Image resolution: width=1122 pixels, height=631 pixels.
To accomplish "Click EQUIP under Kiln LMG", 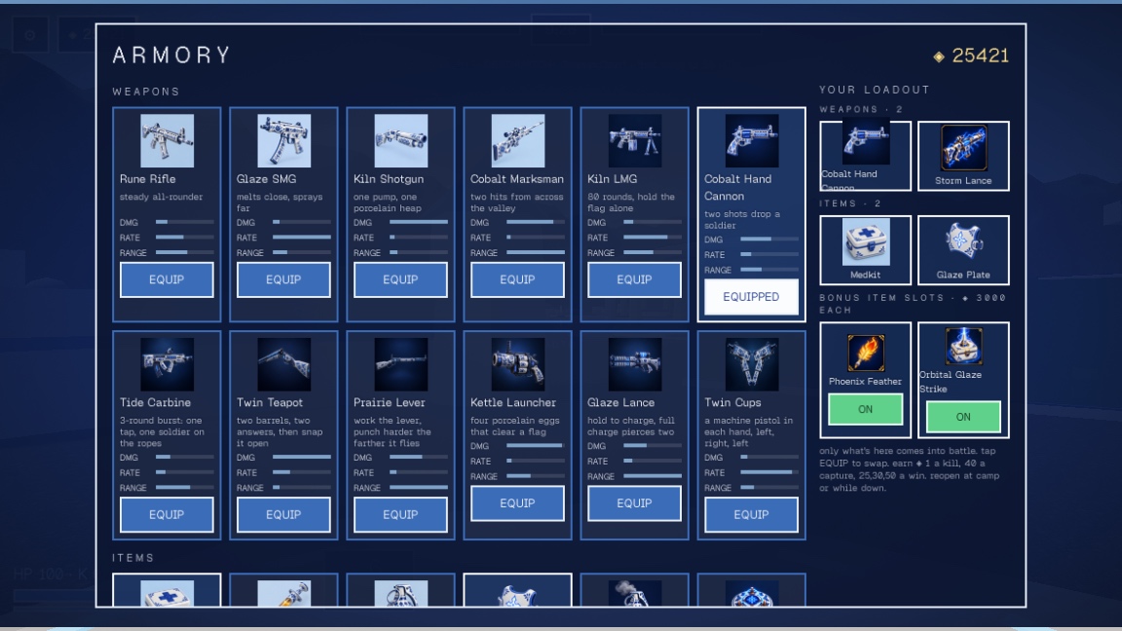I will point(635,279).
